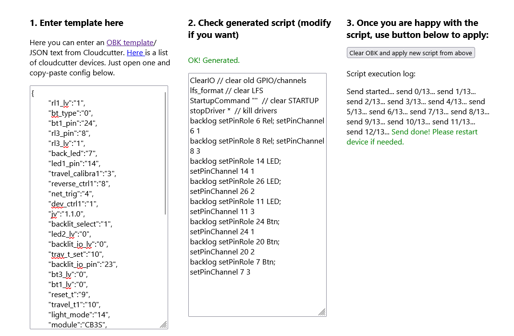Click the "setPinRole 6 Rel" script line
Viewport: 514px width, 336px height.
257,121
